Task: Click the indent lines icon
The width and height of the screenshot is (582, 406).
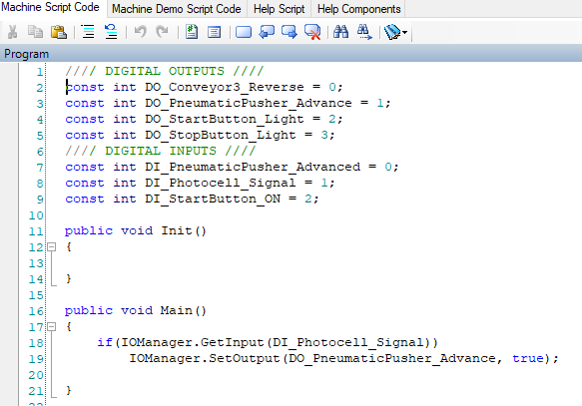Action: click(x=88, y=32)
